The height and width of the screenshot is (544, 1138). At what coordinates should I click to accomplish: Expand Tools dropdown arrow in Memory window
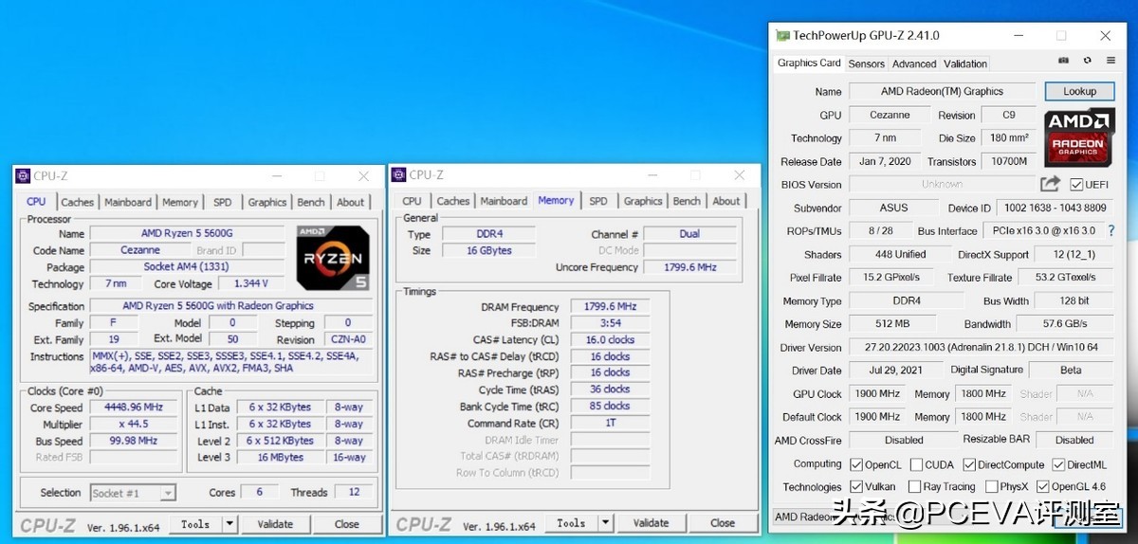(x=605, y=523)
